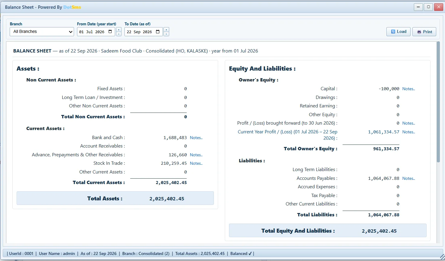Select Accounts Payables value 1,064,067.88

pos(384,178)
